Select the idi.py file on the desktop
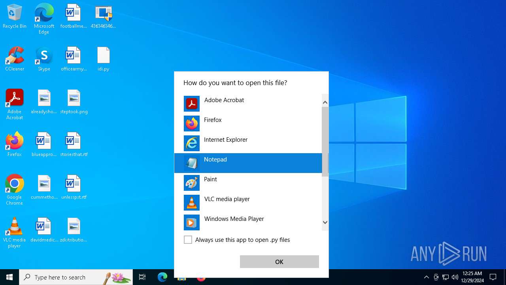Image resolution: width=506 pixels, height=285 pixels. tap(103, 59)
